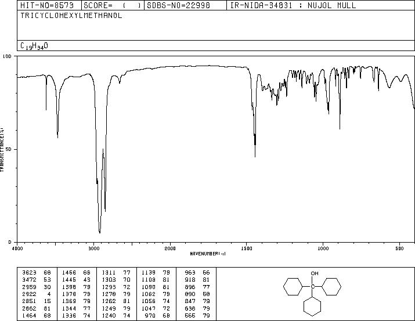Select the SCORE= header field

click(x=112, y=5)
